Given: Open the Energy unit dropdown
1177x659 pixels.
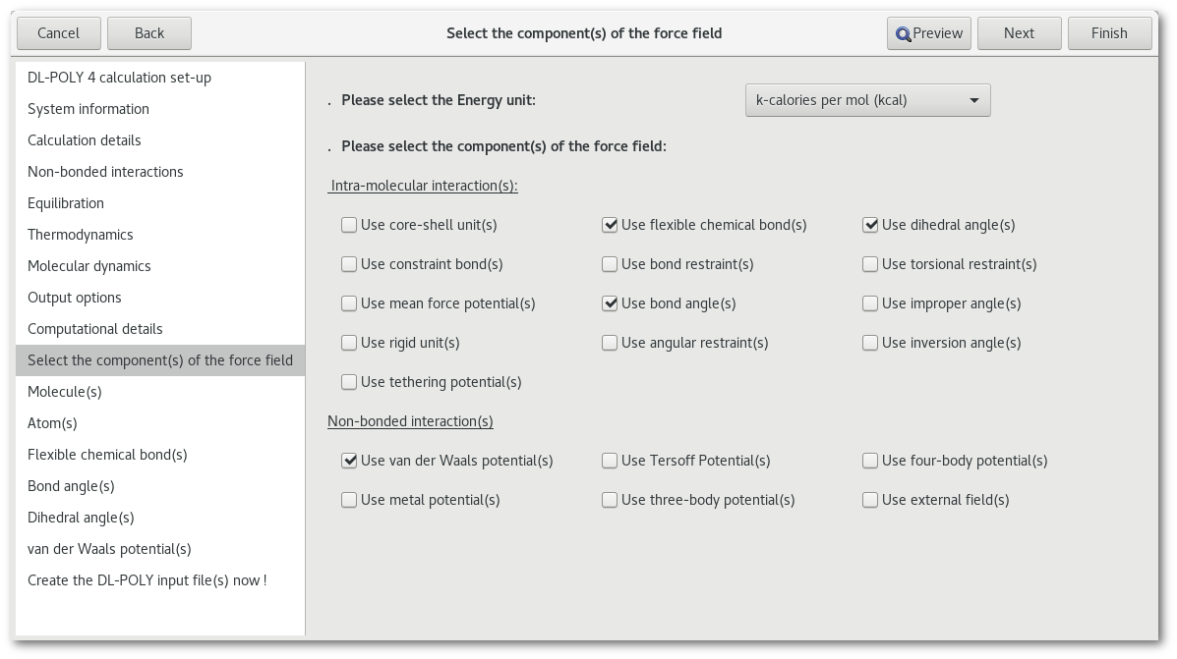Looking at the screenshot, I should click(867, 100).
